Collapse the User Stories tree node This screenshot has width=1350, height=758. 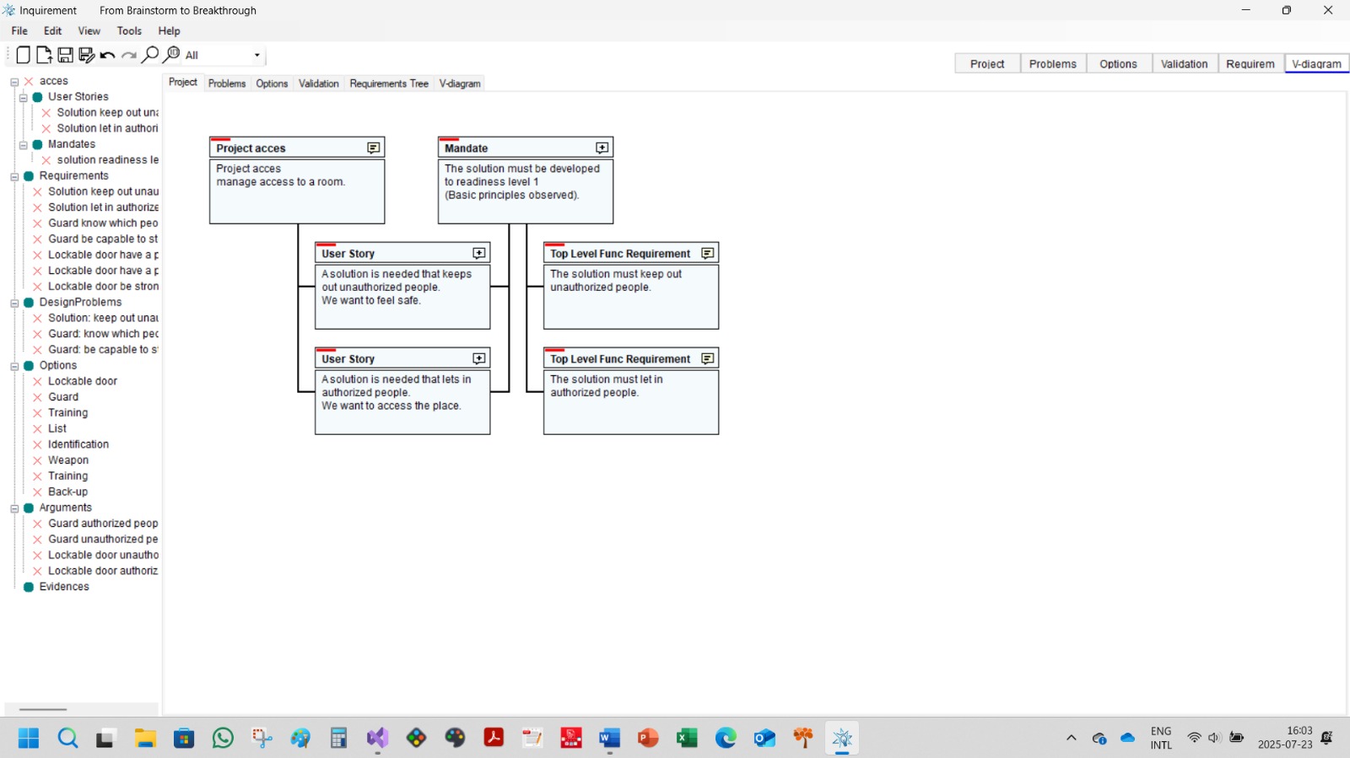(x=24, y=98)
